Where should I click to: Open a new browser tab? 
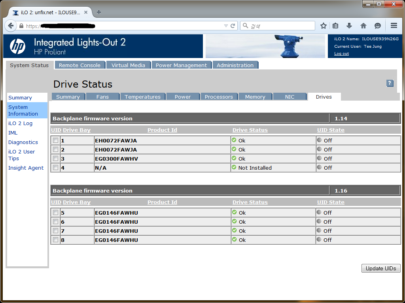(x=99, y=12)
